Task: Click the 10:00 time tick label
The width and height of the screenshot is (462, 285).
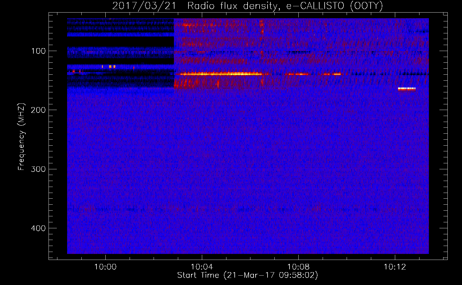Action: pyautogui.click(x=105, y=267)
